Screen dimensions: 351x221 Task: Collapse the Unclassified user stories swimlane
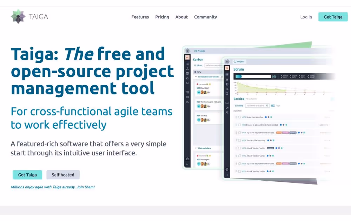point(196,76)
